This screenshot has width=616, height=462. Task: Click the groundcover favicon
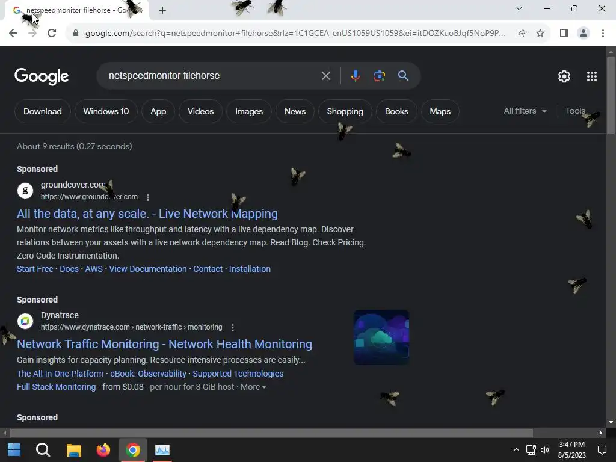pos(25,191)
